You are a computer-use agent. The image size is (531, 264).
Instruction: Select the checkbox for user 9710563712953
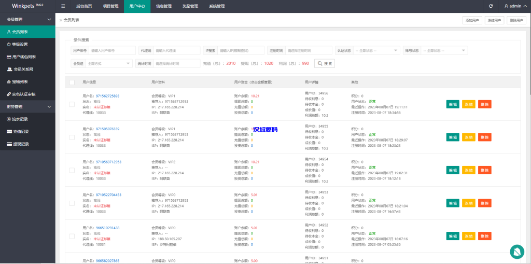click(x=72, y=170)
